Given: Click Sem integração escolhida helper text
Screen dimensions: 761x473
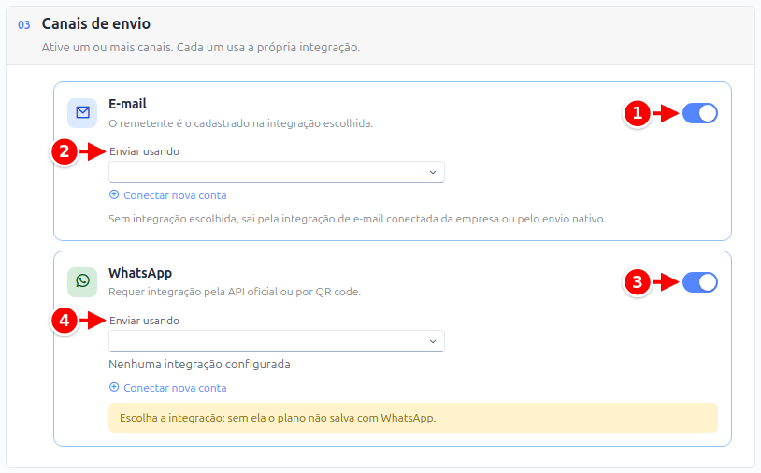Looking at the screenshot, I should pos(357,219).
